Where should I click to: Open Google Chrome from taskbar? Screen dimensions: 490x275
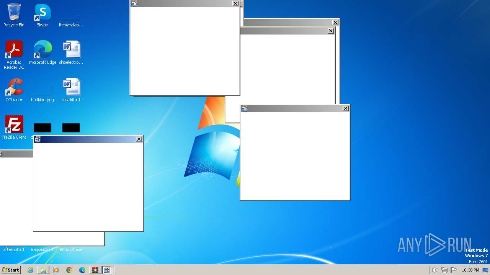coord(69,270)
